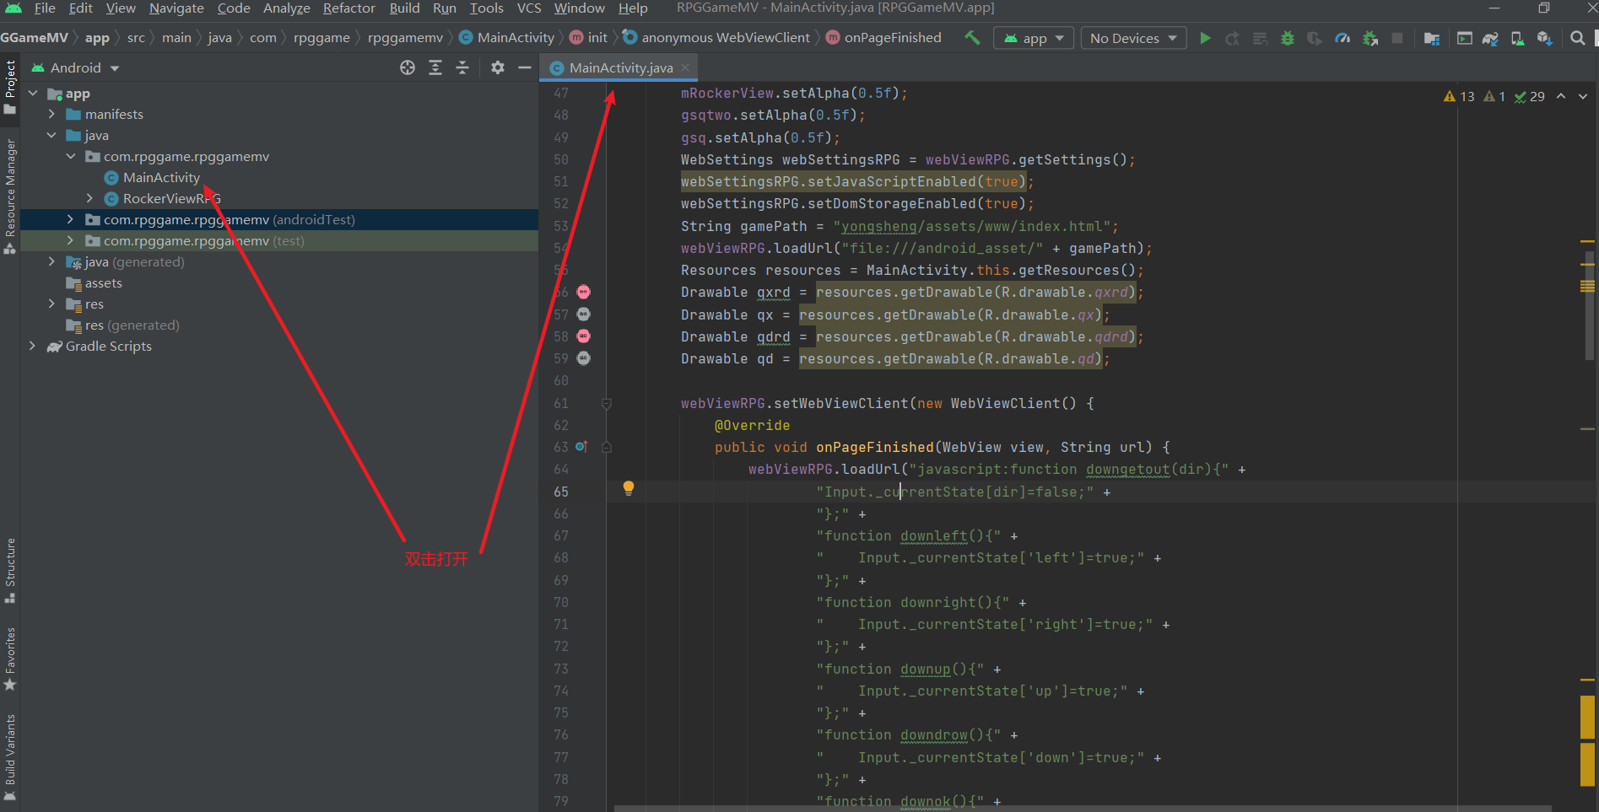Select the MainActivity.java editor tab
Viewport: 1599px width, 812px height.
click(x=620, y=67)
